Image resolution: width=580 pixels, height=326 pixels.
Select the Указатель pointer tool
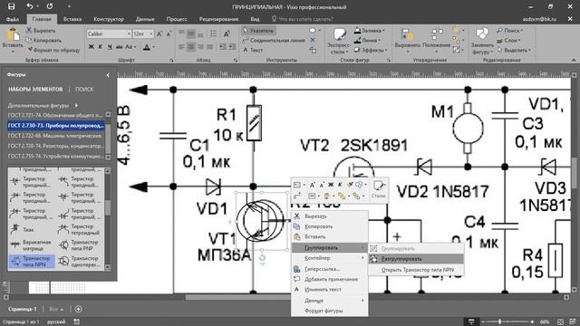pos(258,30)
